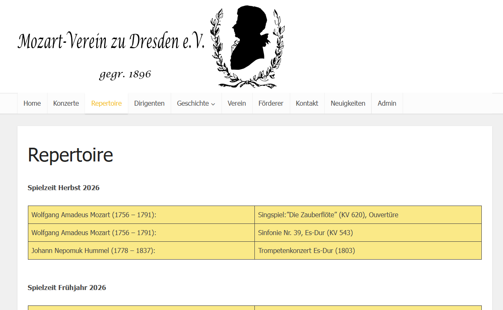Click the Trompetenkonzert Es-Dur (1803) cell
This screenshot has height=310, width=503.
368,250
